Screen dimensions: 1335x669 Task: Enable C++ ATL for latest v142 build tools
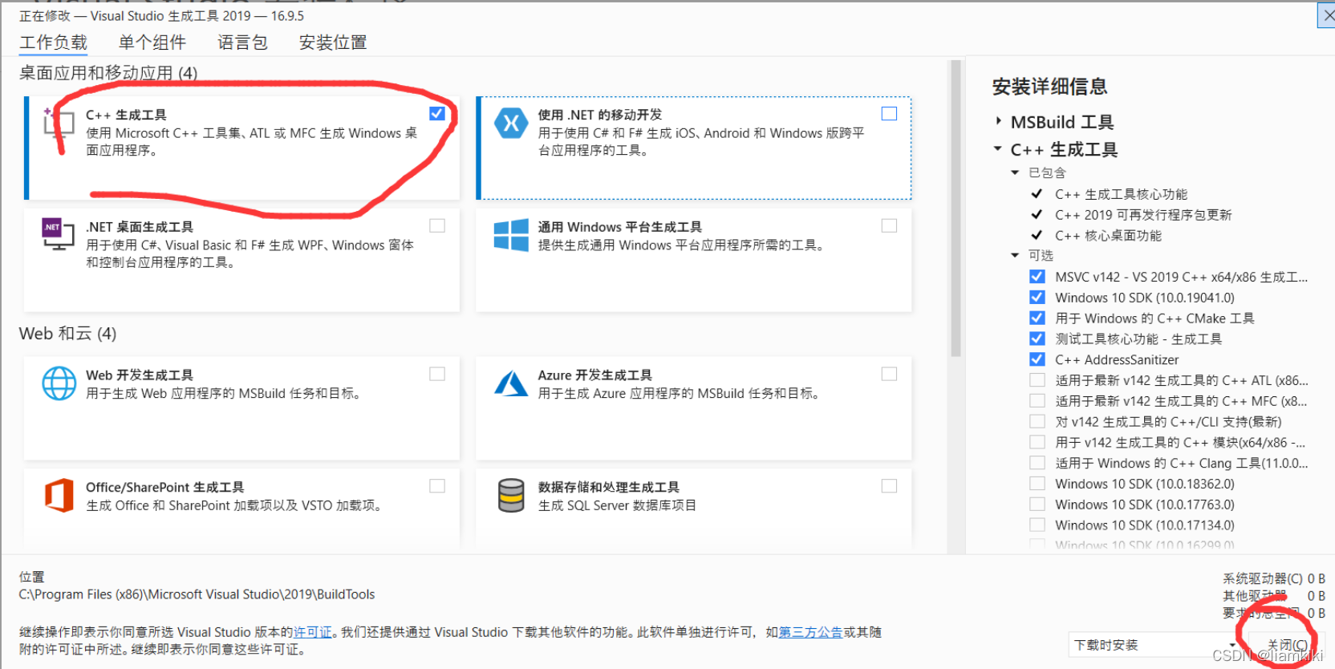pyautogui.click(x=1037, y=380)
